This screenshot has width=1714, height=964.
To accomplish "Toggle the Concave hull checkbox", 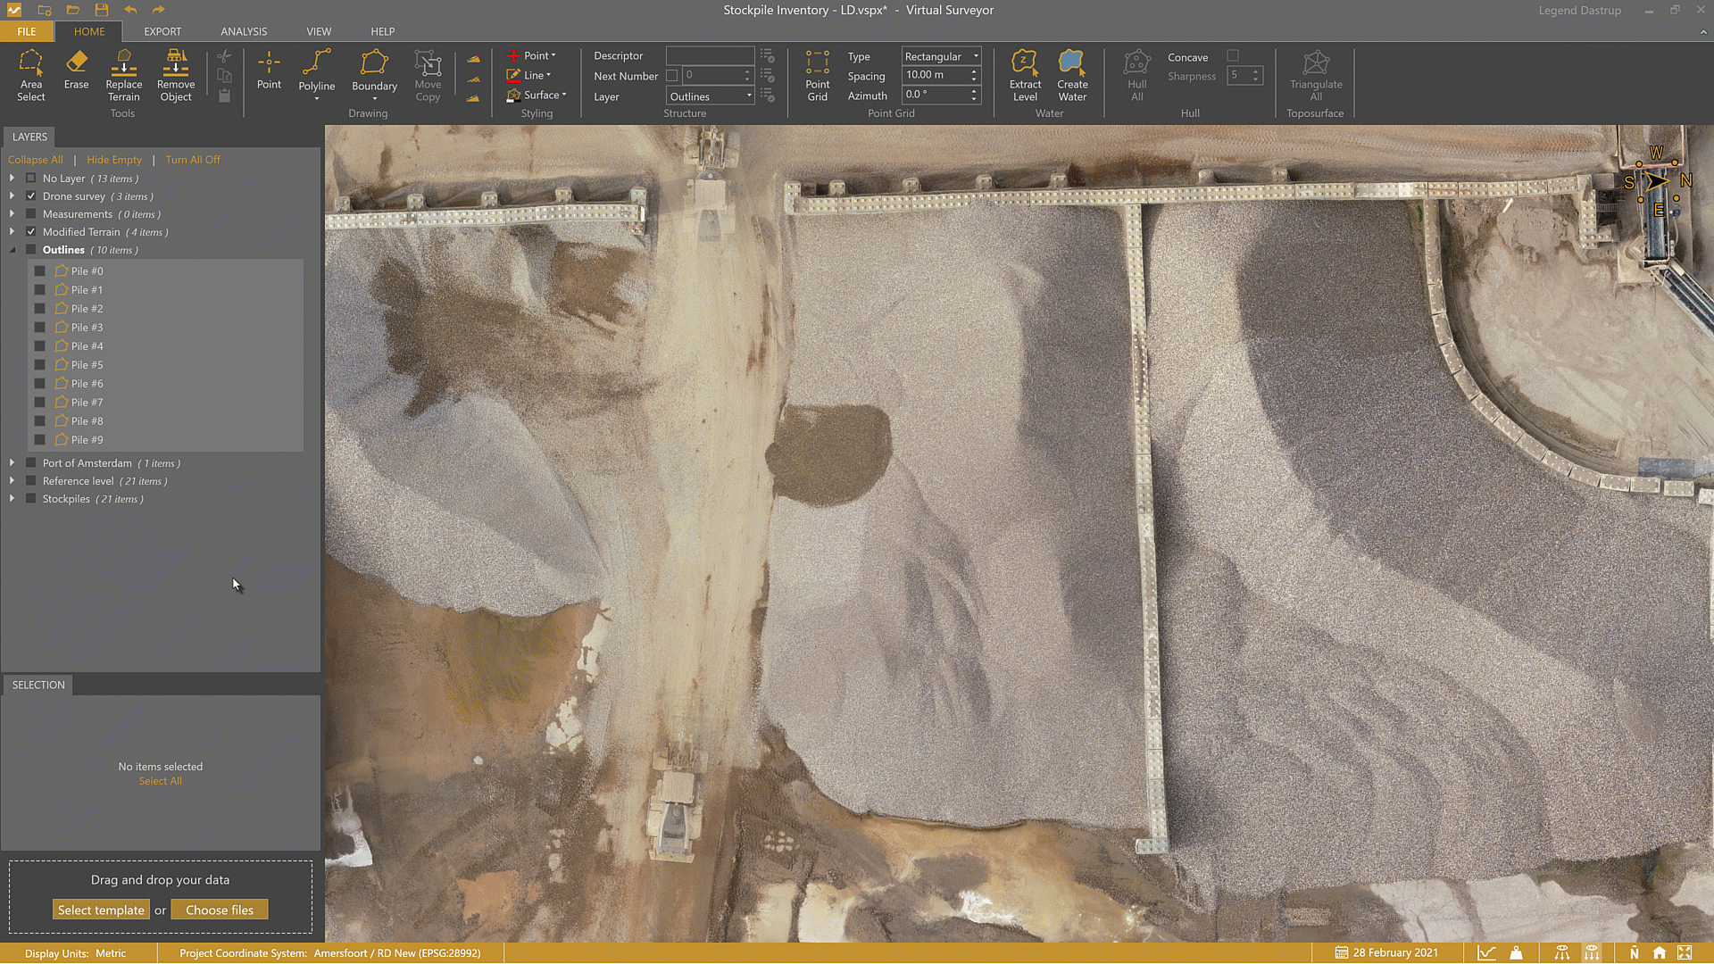I will coord(1233,56).
